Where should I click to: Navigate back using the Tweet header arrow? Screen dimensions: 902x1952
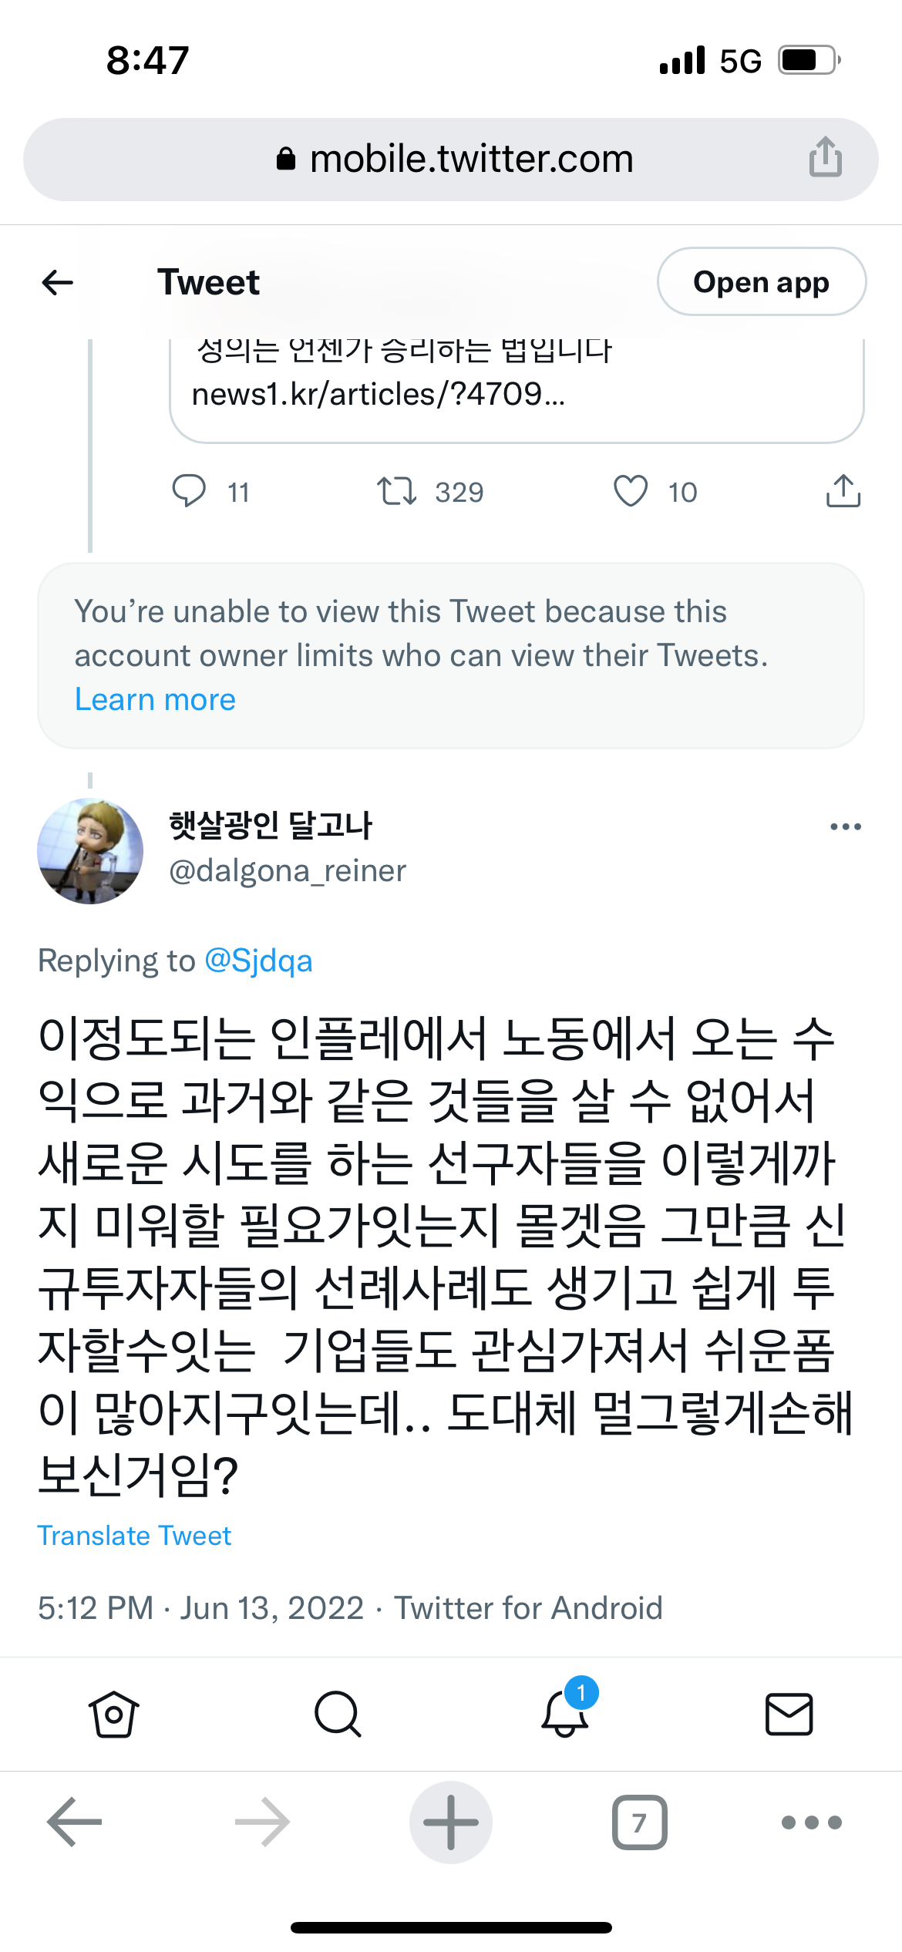pyautogui.click(x=56, y=282)
